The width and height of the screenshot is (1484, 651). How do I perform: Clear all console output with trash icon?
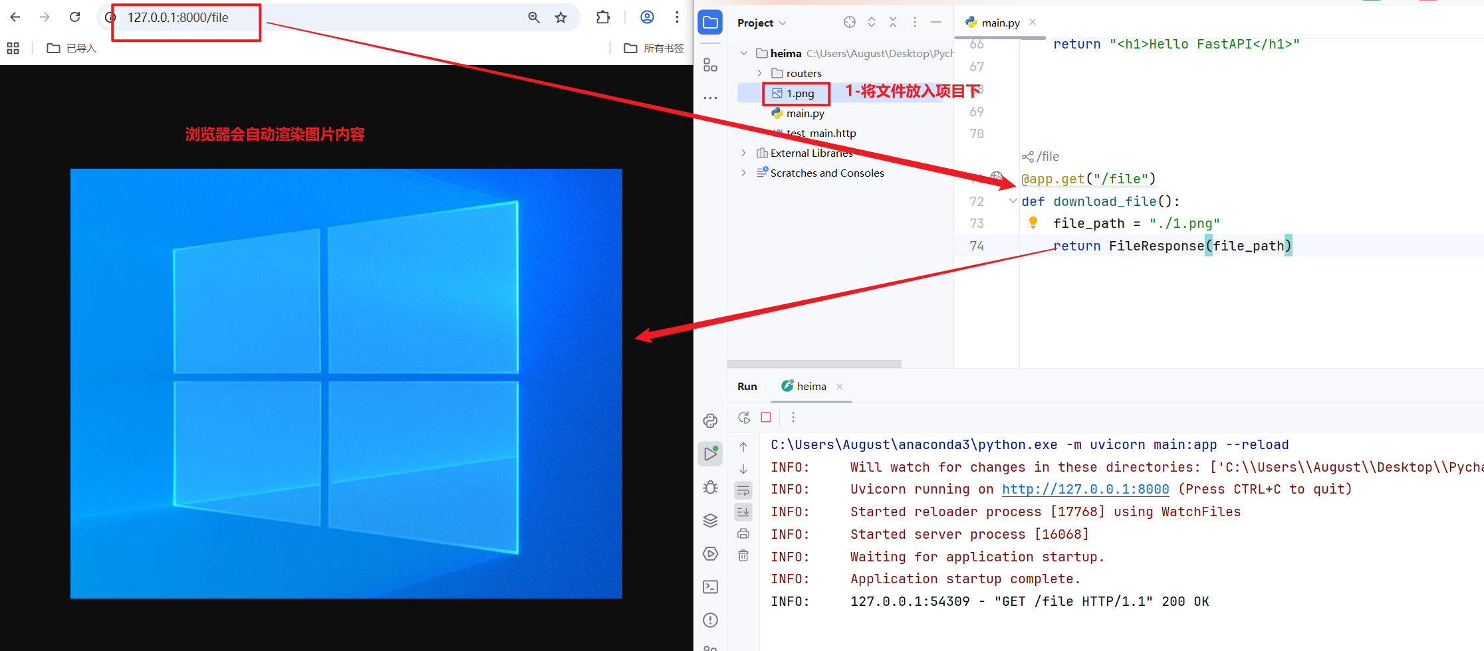743,556
